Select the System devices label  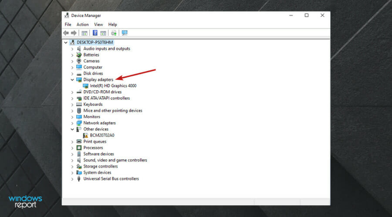click(x=97, y=173)
